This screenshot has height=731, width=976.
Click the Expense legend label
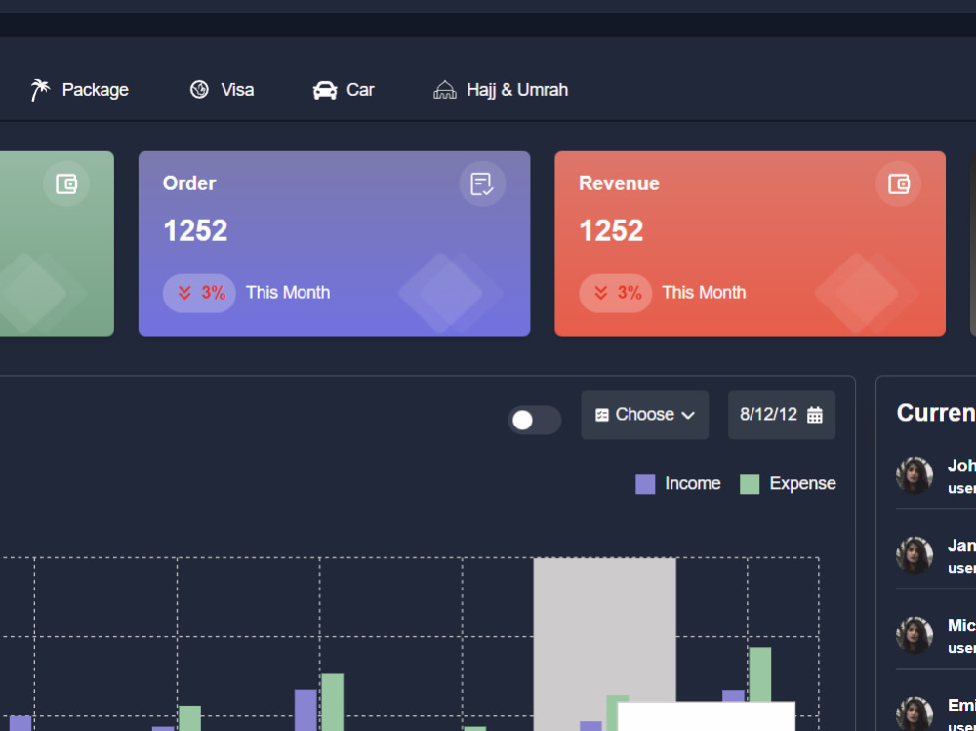click(802, 483)
